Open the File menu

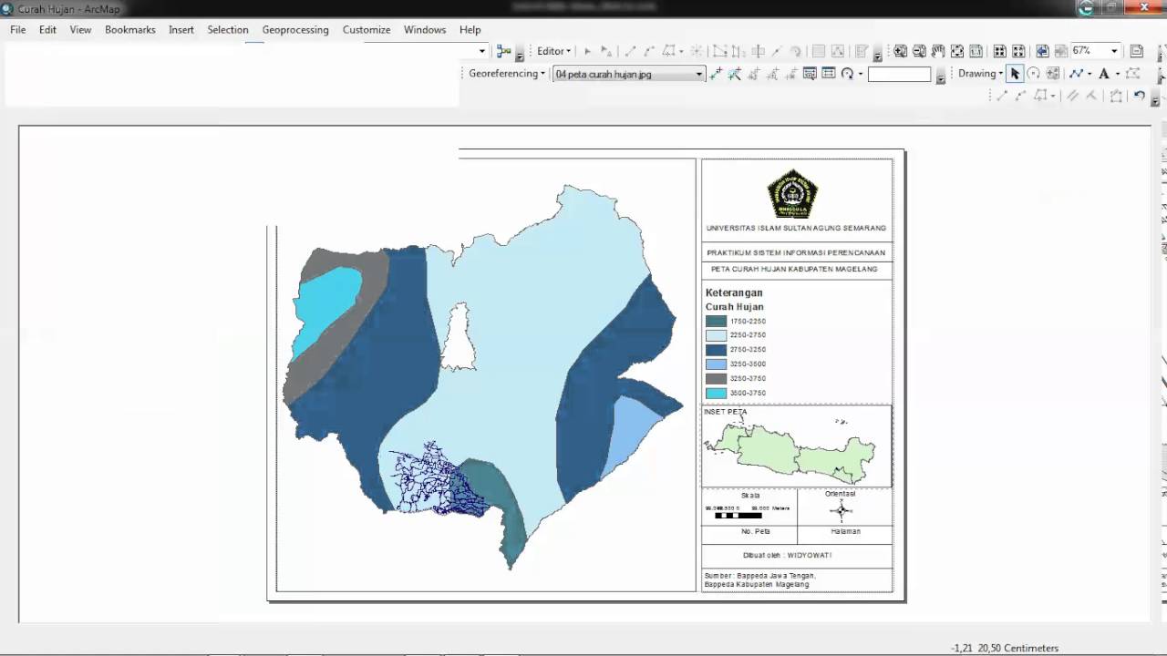click(x=18, y=29)
